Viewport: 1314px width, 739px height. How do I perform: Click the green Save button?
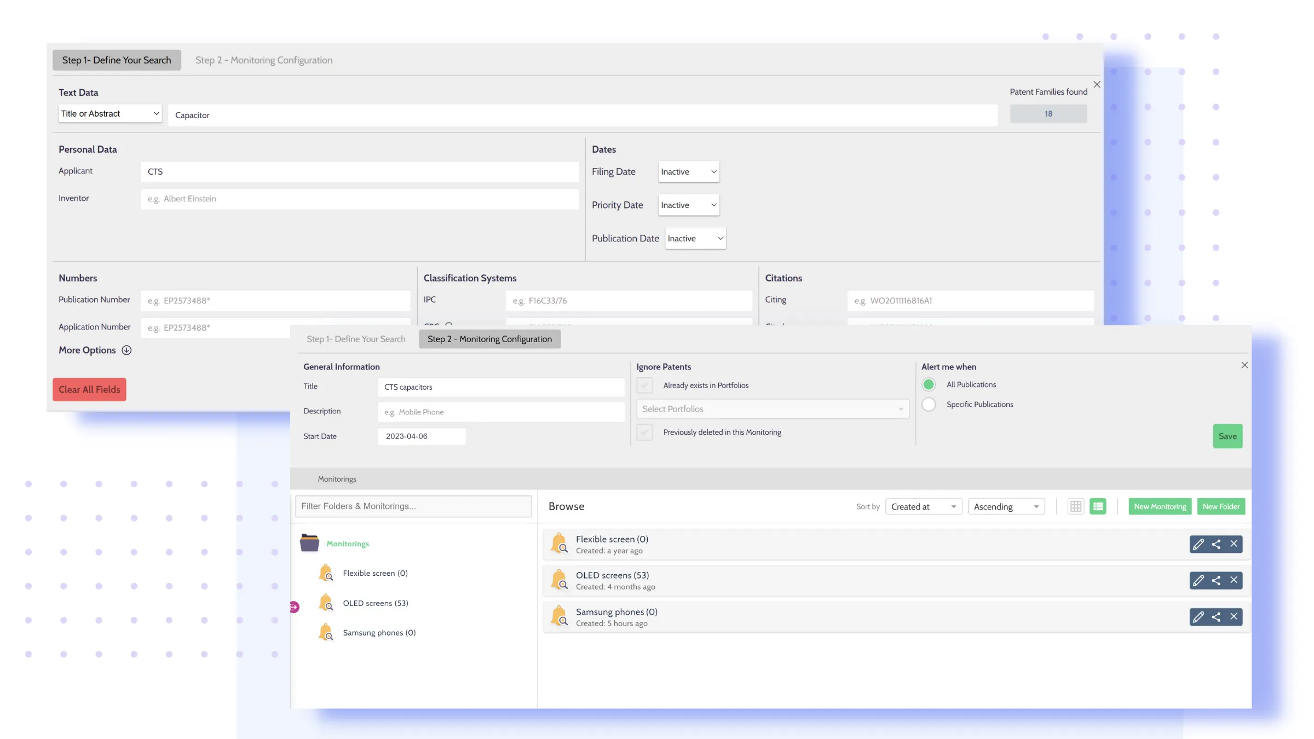point(1227,436)
